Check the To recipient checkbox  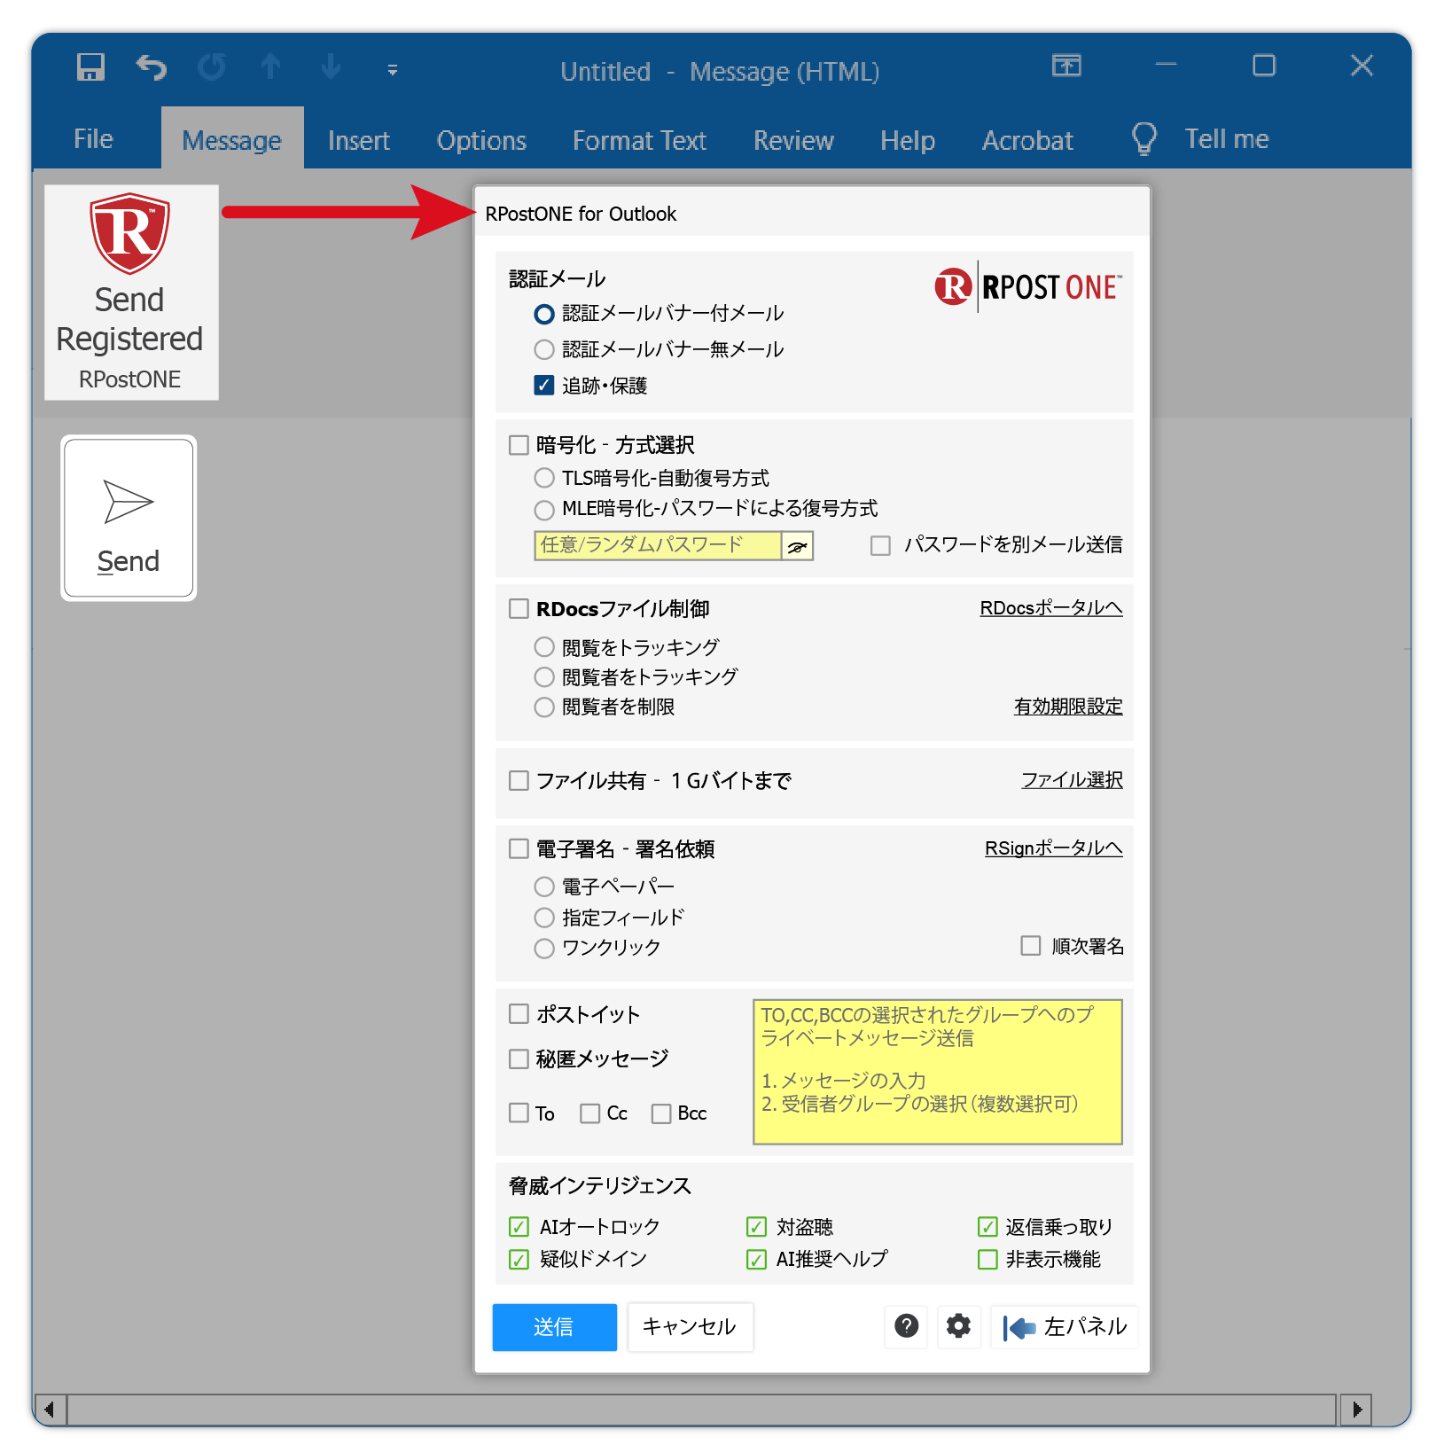(519, 1113)
